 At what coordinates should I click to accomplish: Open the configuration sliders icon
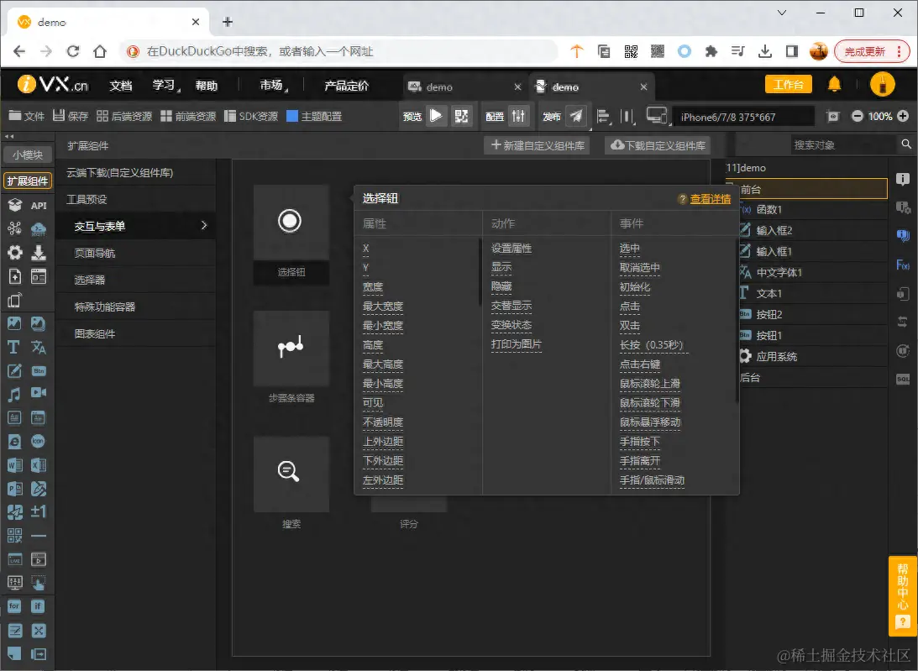pyautogui.click(x=519, y=116)
